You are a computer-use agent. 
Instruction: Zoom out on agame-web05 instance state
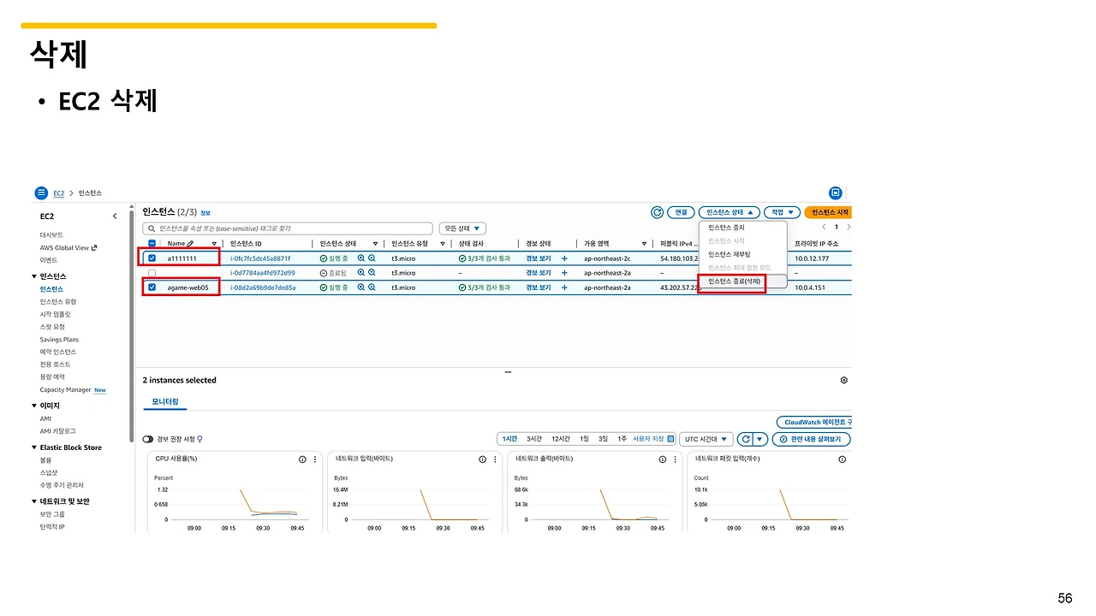[372, 287]
